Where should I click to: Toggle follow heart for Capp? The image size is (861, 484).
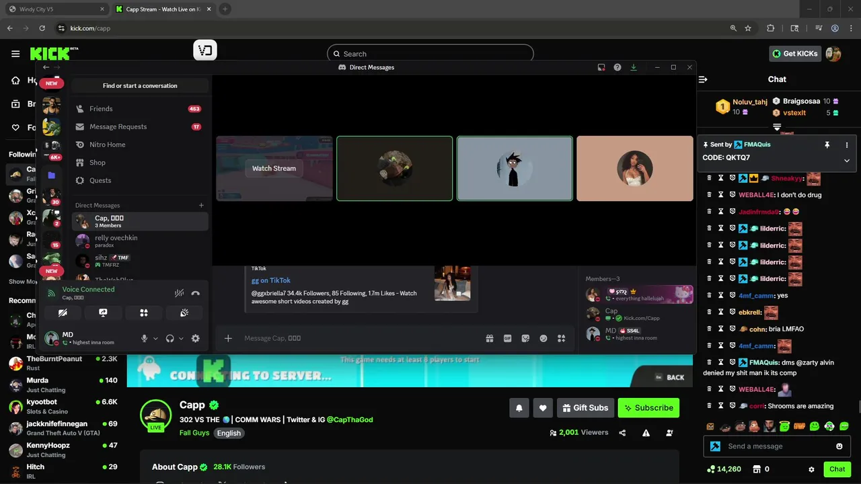tap(543, 408)
